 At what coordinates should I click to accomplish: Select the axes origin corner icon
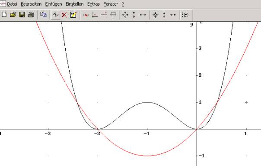[95, 15]
